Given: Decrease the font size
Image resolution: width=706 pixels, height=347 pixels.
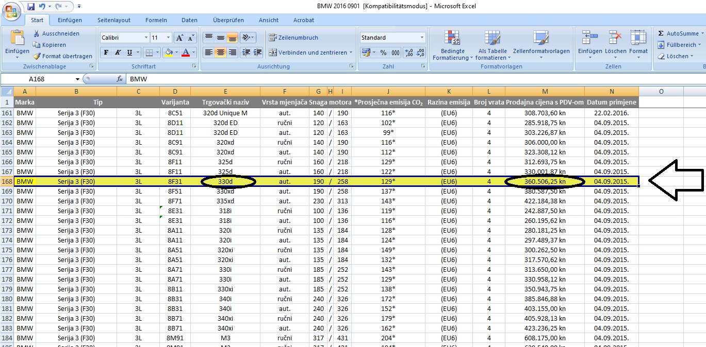Looking at the screenshot, I should [x=191, y=38].
